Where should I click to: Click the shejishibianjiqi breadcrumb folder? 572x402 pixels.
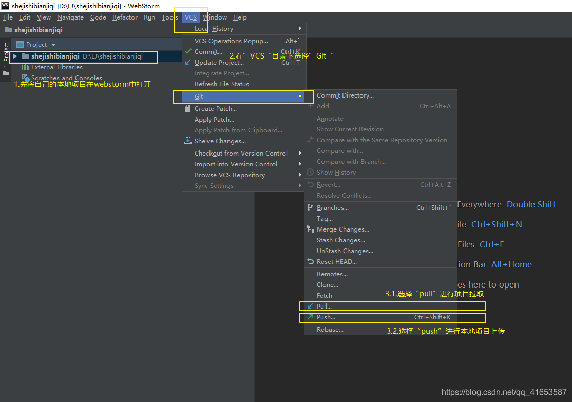34,30
